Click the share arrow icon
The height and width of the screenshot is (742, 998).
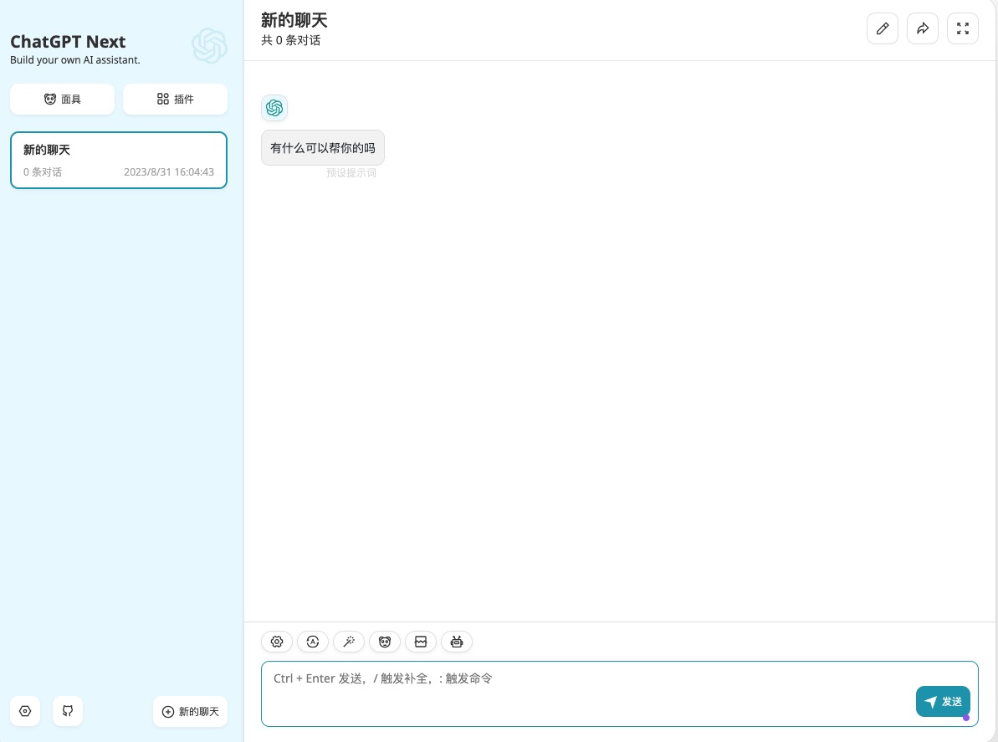(922, 28)
